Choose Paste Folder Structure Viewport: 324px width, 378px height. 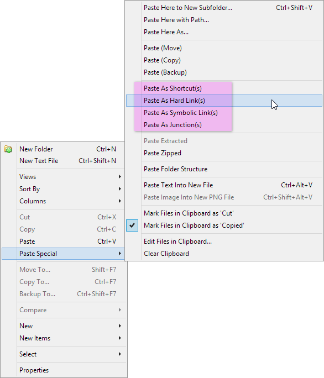point(224,169)
